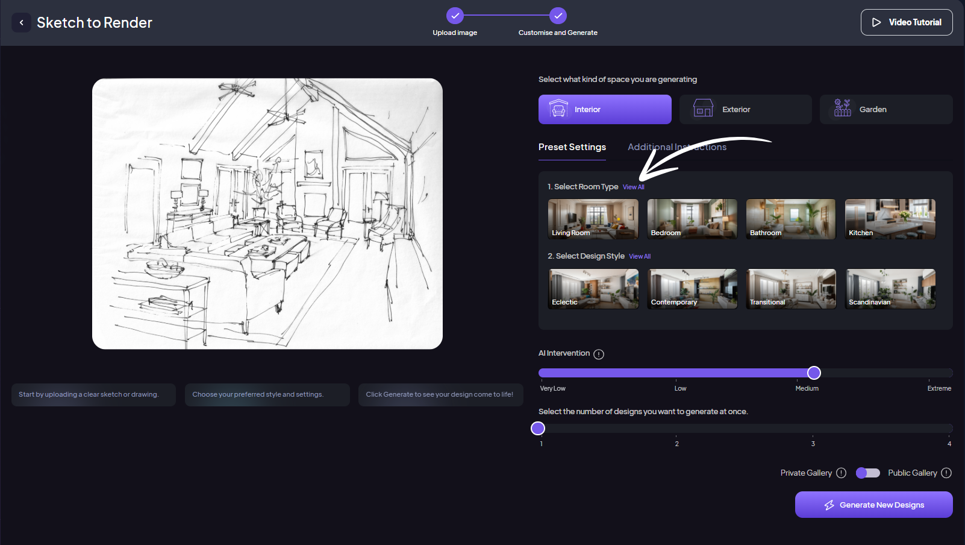Toggle the Private/Public Gallery switch

(x=867, y=473)
